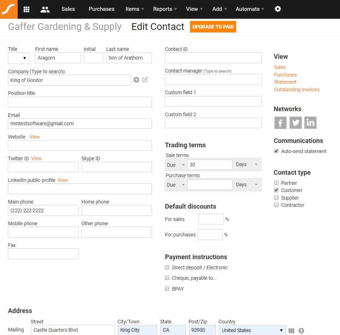Open the Facebook network icon

(x=280, y=123)
